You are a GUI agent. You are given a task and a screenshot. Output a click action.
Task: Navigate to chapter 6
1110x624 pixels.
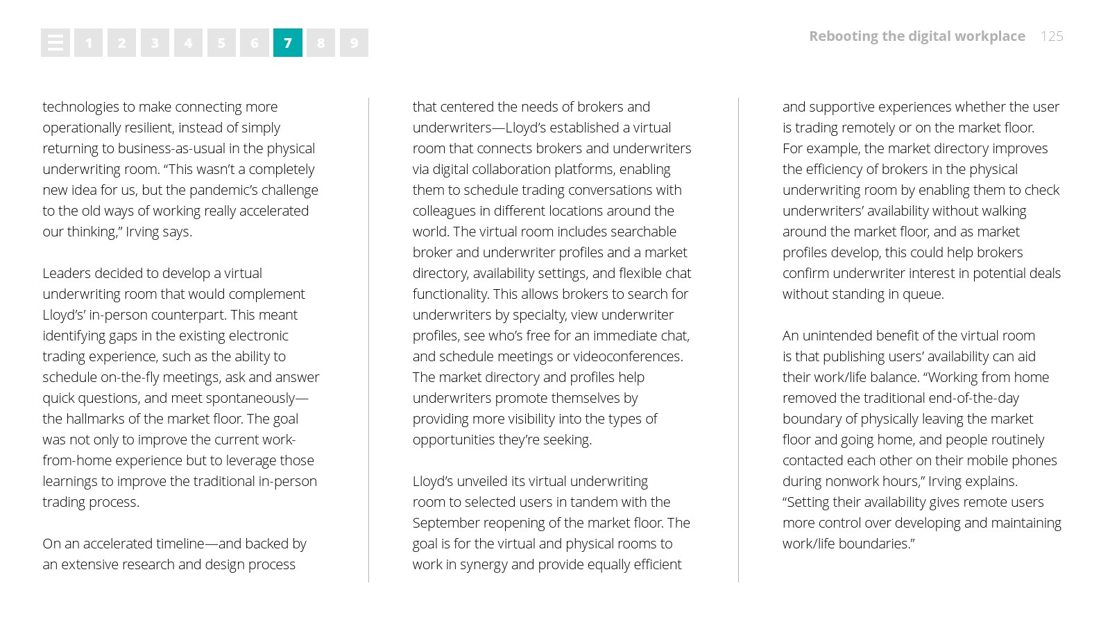click(x=255, y=43)
